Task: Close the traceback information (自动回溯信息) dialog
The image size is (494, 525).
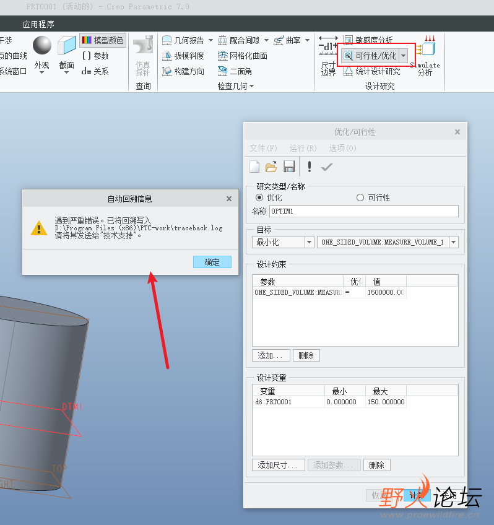Action: 229,199
